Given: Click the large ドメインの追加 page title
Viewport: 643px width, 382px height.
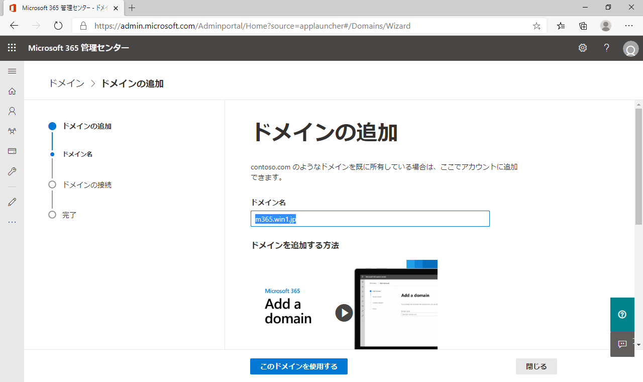Looking at the screenshot, I should (325, 132).
